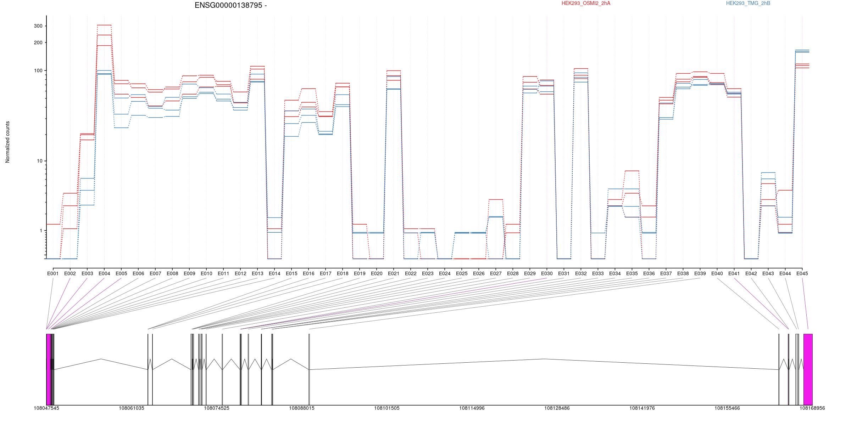This screenshot has height=425, width=851.
Task: Click the gene title ENSG00000138795 -
Action: 231,5
